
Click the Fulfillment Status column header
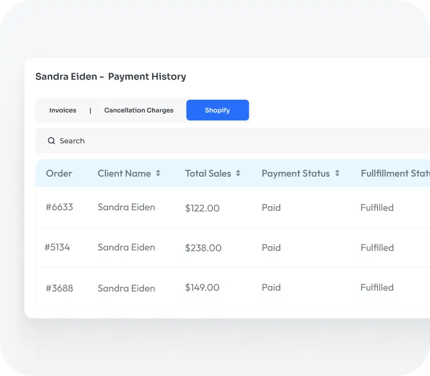(395, 173)
